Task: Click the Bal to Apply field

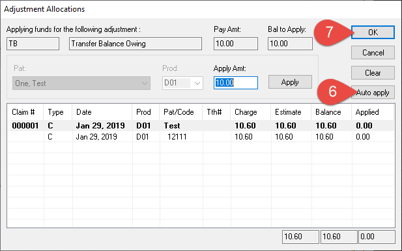Action: [x=290, y=44]
